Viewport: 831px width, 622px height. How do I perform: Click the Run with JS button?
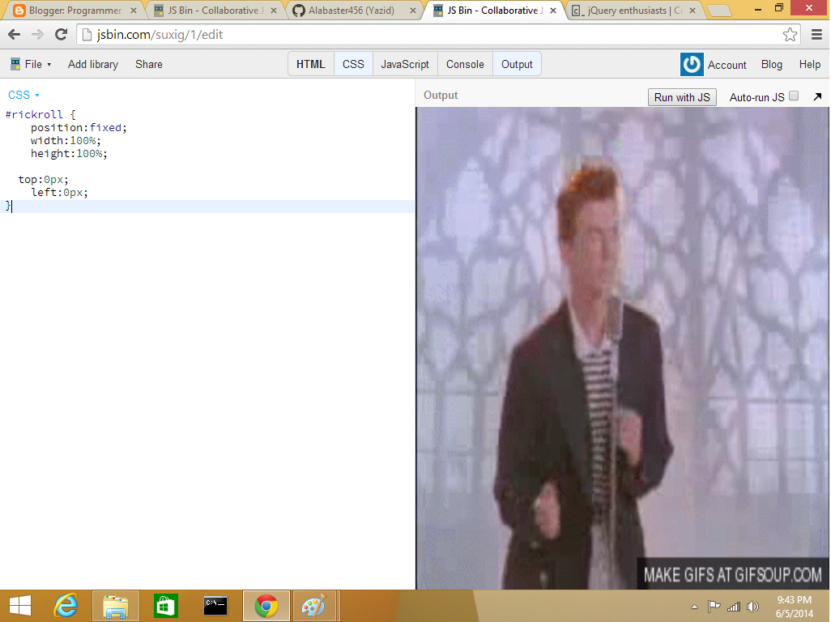point(682,97)
